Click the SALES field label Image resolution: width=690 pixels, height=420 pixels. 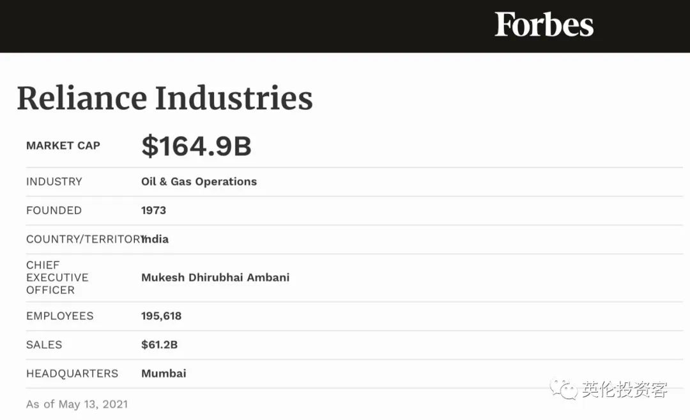(x=44, y=345)
